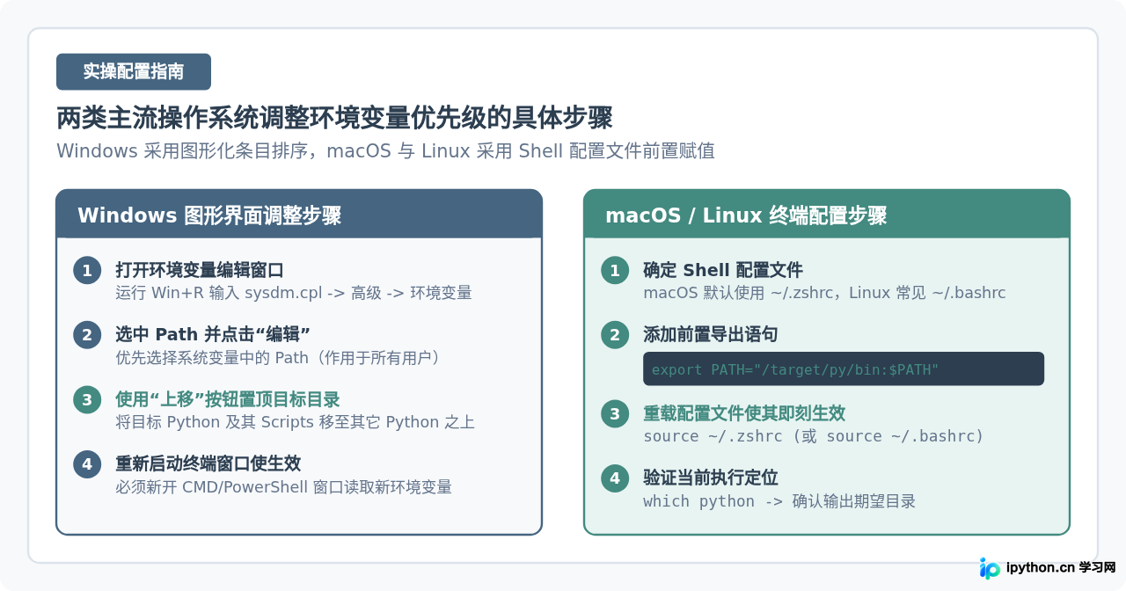Click the text 运行 Win+R 输入 sysdm.cpl
Image resolution: width=1126 pixels, height=591 pixels.
pyautogui.click(x=294, y=293)
